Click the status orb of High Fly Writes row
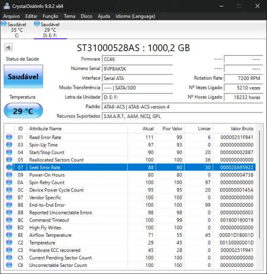Viewport: 267px width, 274px height. 9,227
